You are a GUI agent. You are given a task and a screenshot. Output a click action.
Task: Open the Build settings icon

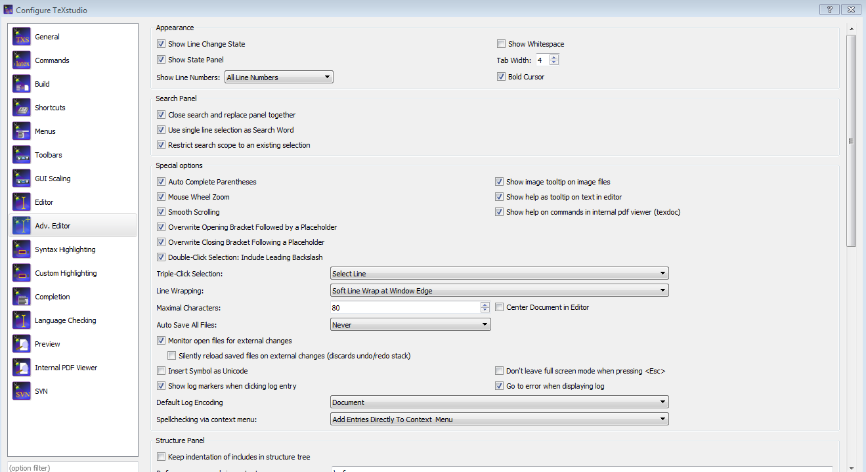[x=22, y=84]
